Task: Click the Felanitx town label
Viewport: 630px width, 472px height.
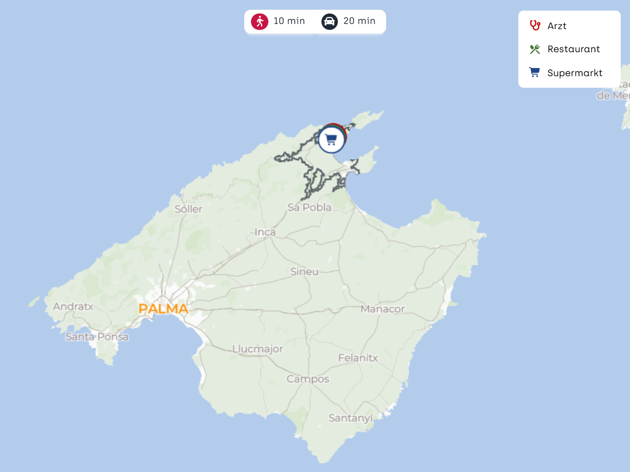Action: click(358, 358)
